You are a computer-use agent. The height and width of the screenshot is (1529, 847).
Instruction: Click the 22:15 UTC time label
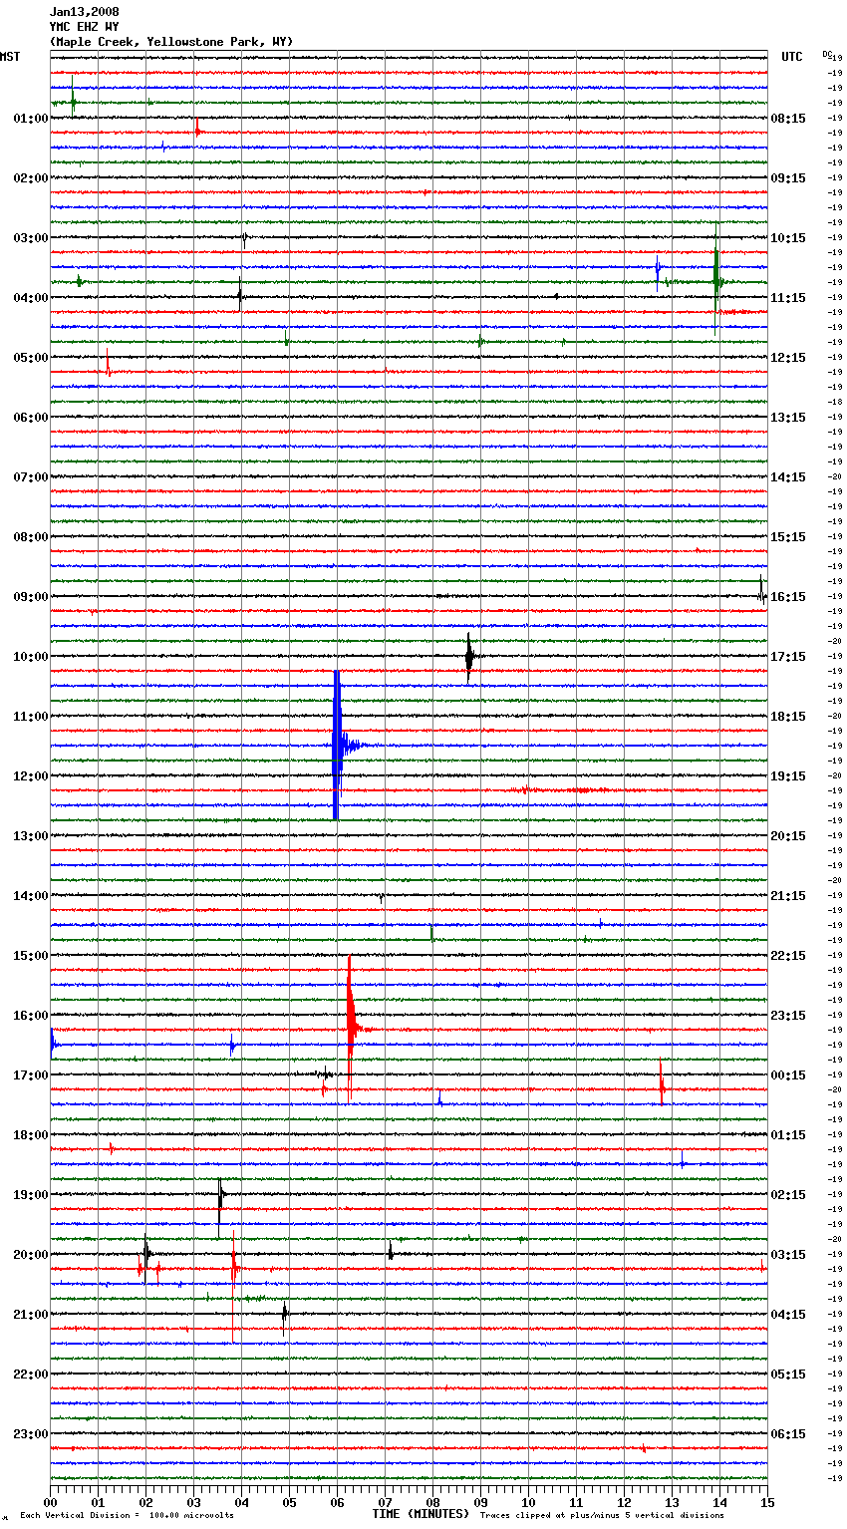pos(788,956)
